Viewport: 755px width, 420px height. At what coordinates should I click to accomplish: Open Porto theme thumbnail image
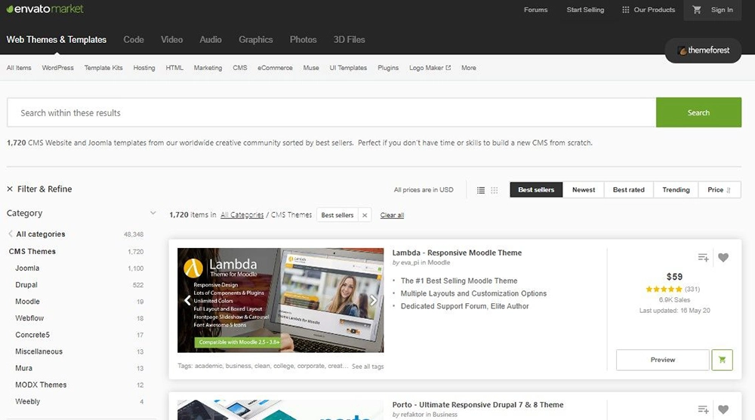280,410
